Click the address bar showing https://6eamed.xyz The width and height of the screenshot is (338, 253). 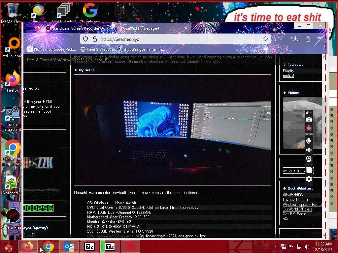(x=176, y=39)
